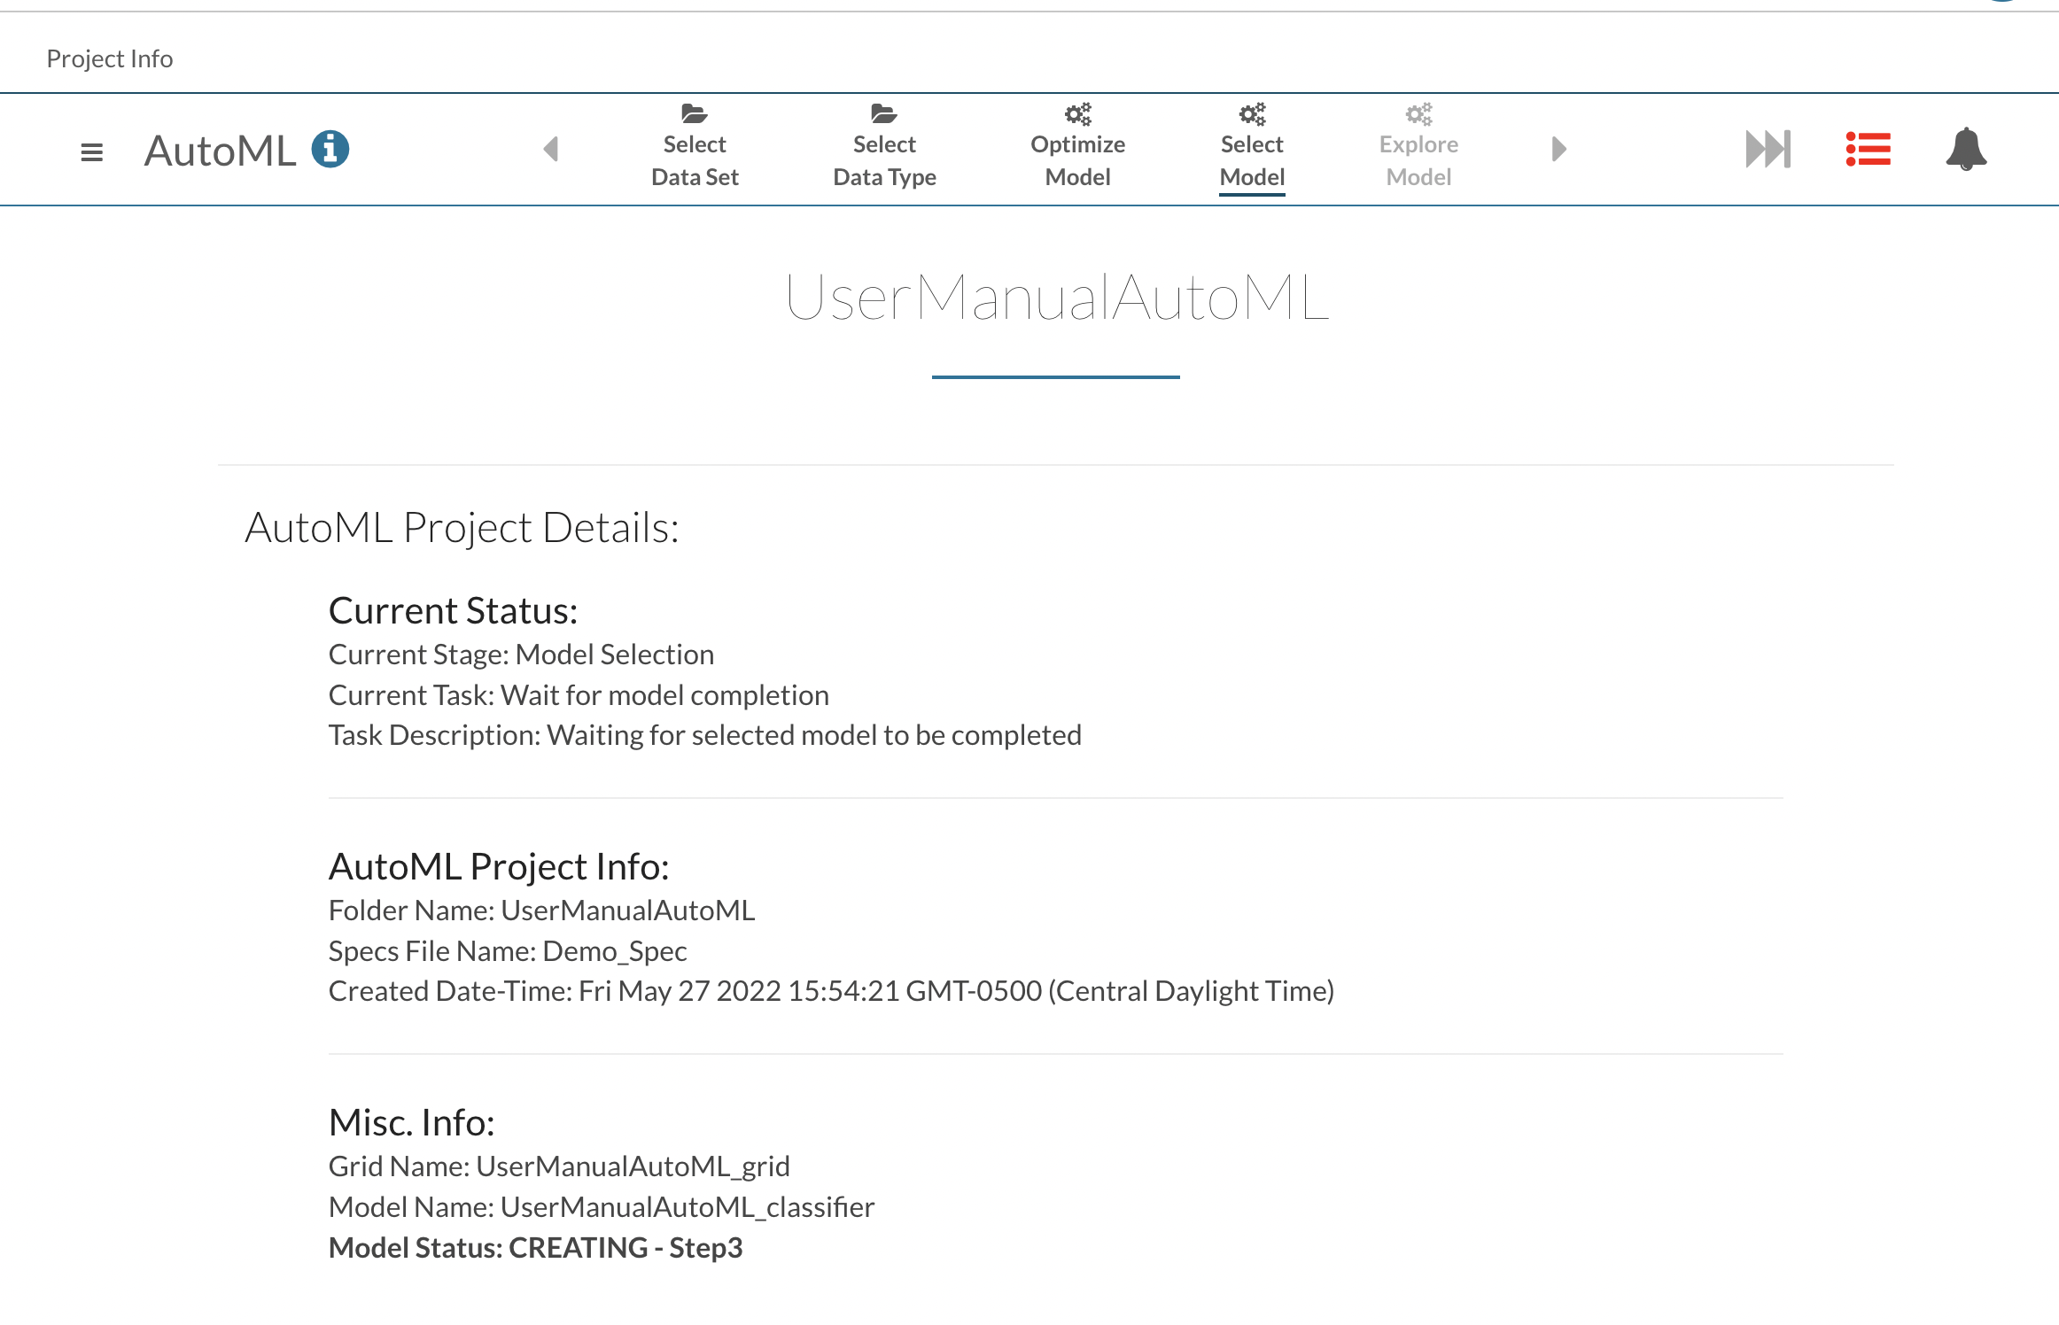The height and width of the screenshot is (1325, 2059).
Task: Click the Project Info breadcrumb
Action: [x=110, y=58]
